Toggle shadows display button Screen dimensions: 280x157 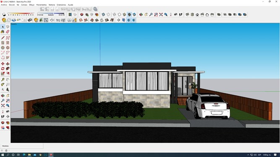(4, 15)
